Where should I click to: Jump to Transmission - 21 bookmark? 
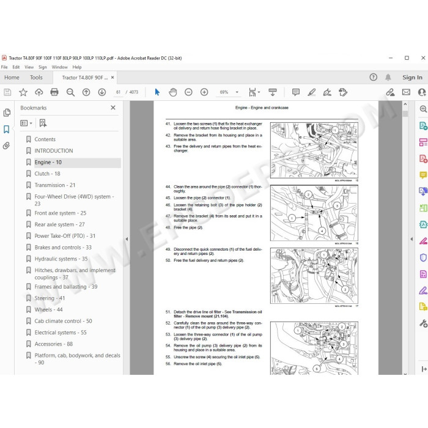[x=55, y=185]
